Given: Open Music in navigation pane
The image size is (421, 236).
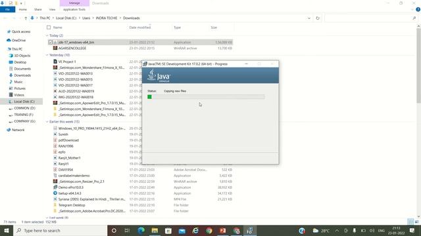Looking at the screenshot, I should [18, 82].
